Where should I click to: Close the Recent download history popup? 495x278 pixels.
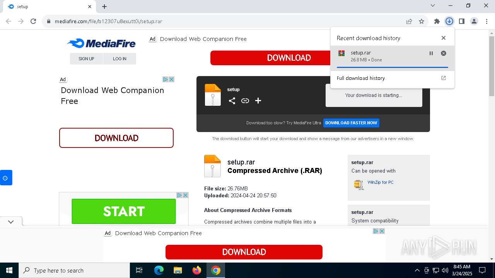(x=444, y=38)
